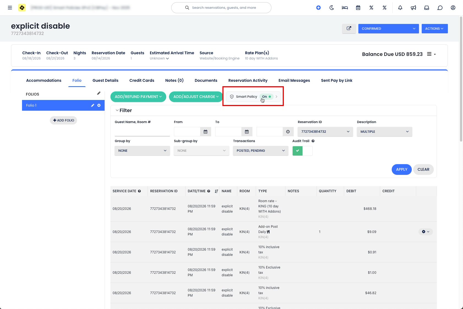Click the $46.82 debit amount
Viewport: 463px width, 309px height.
pos(371,293)
